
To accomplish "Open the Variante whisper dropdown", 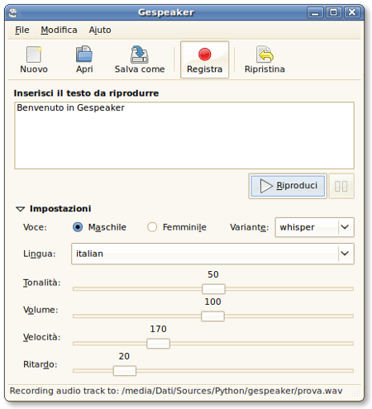I will click(x=314, y=227).
